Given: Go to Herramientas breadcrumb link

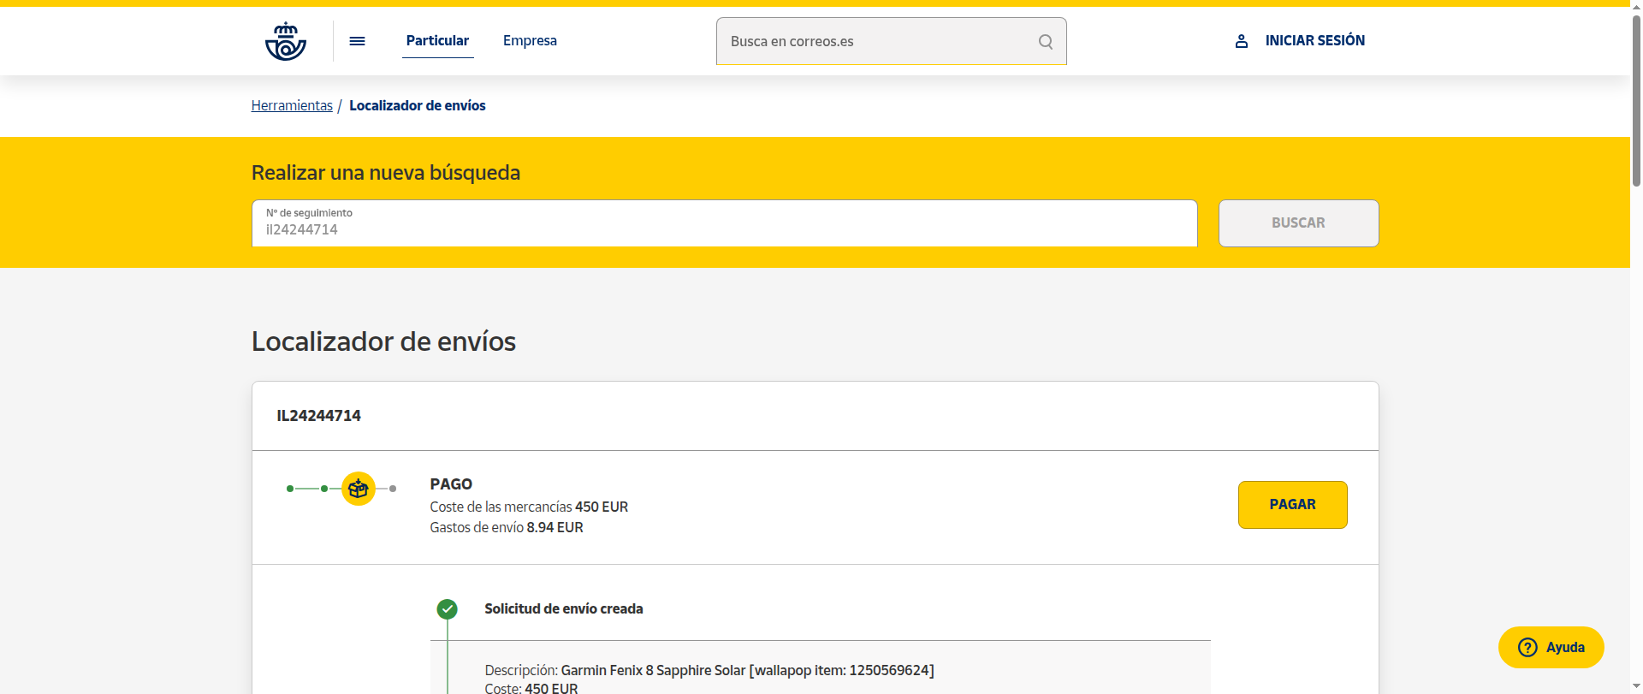Looking at the screenshot, I should coord(292,105).
